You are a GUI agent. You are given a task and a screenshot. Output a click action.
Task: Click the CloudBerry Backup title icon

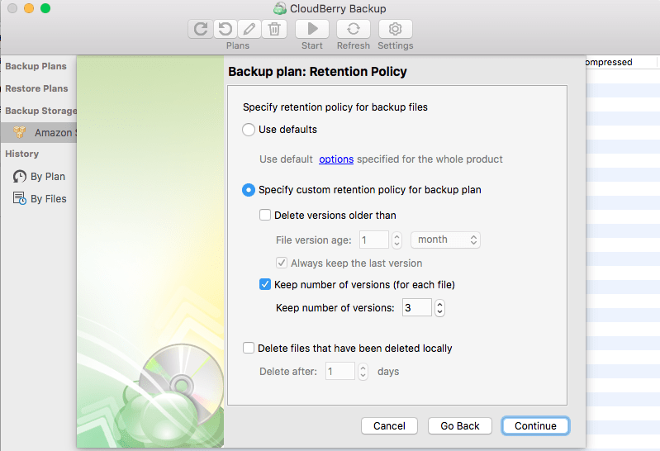pyautogui.click(x=280, y=8)
